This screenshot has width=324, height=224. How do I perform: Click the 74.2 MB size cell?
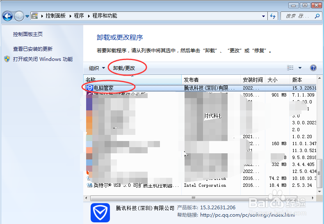(278, 178)
